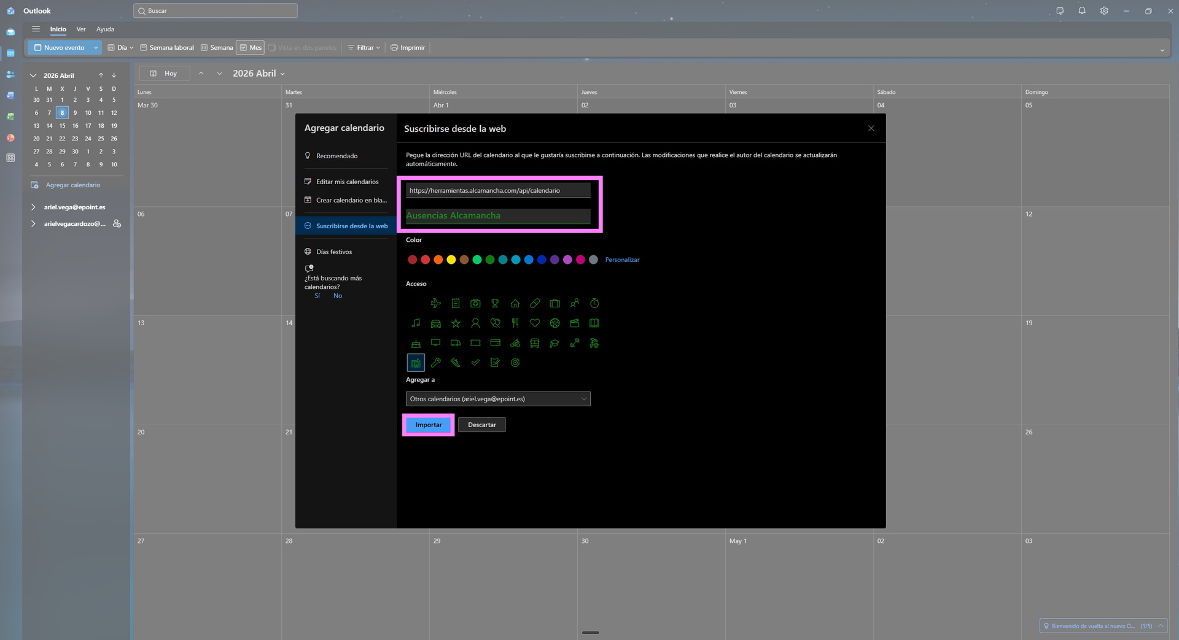Image resolution: width=1179 pixels, height=640 pixels.
Task: Choose the trophy calendar icon
Action: [495, 303]
